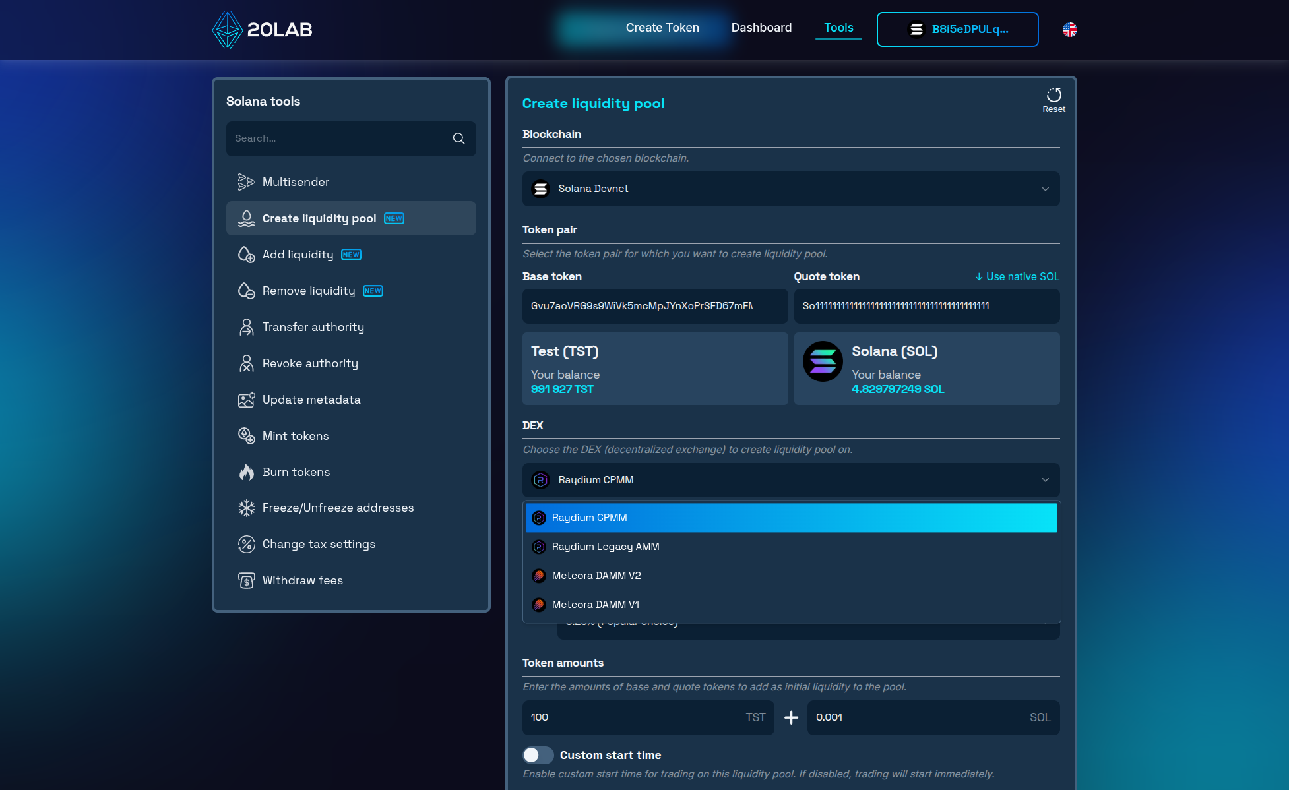The height and width of the screenshot is (790, 1289).
Task: Click the 4.829797249 SOL balance
Action: click(x=898, y=390)
